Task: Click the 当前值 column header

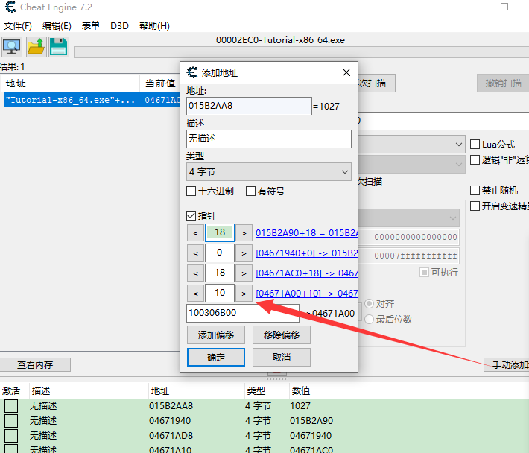Action: click(161, 83)
